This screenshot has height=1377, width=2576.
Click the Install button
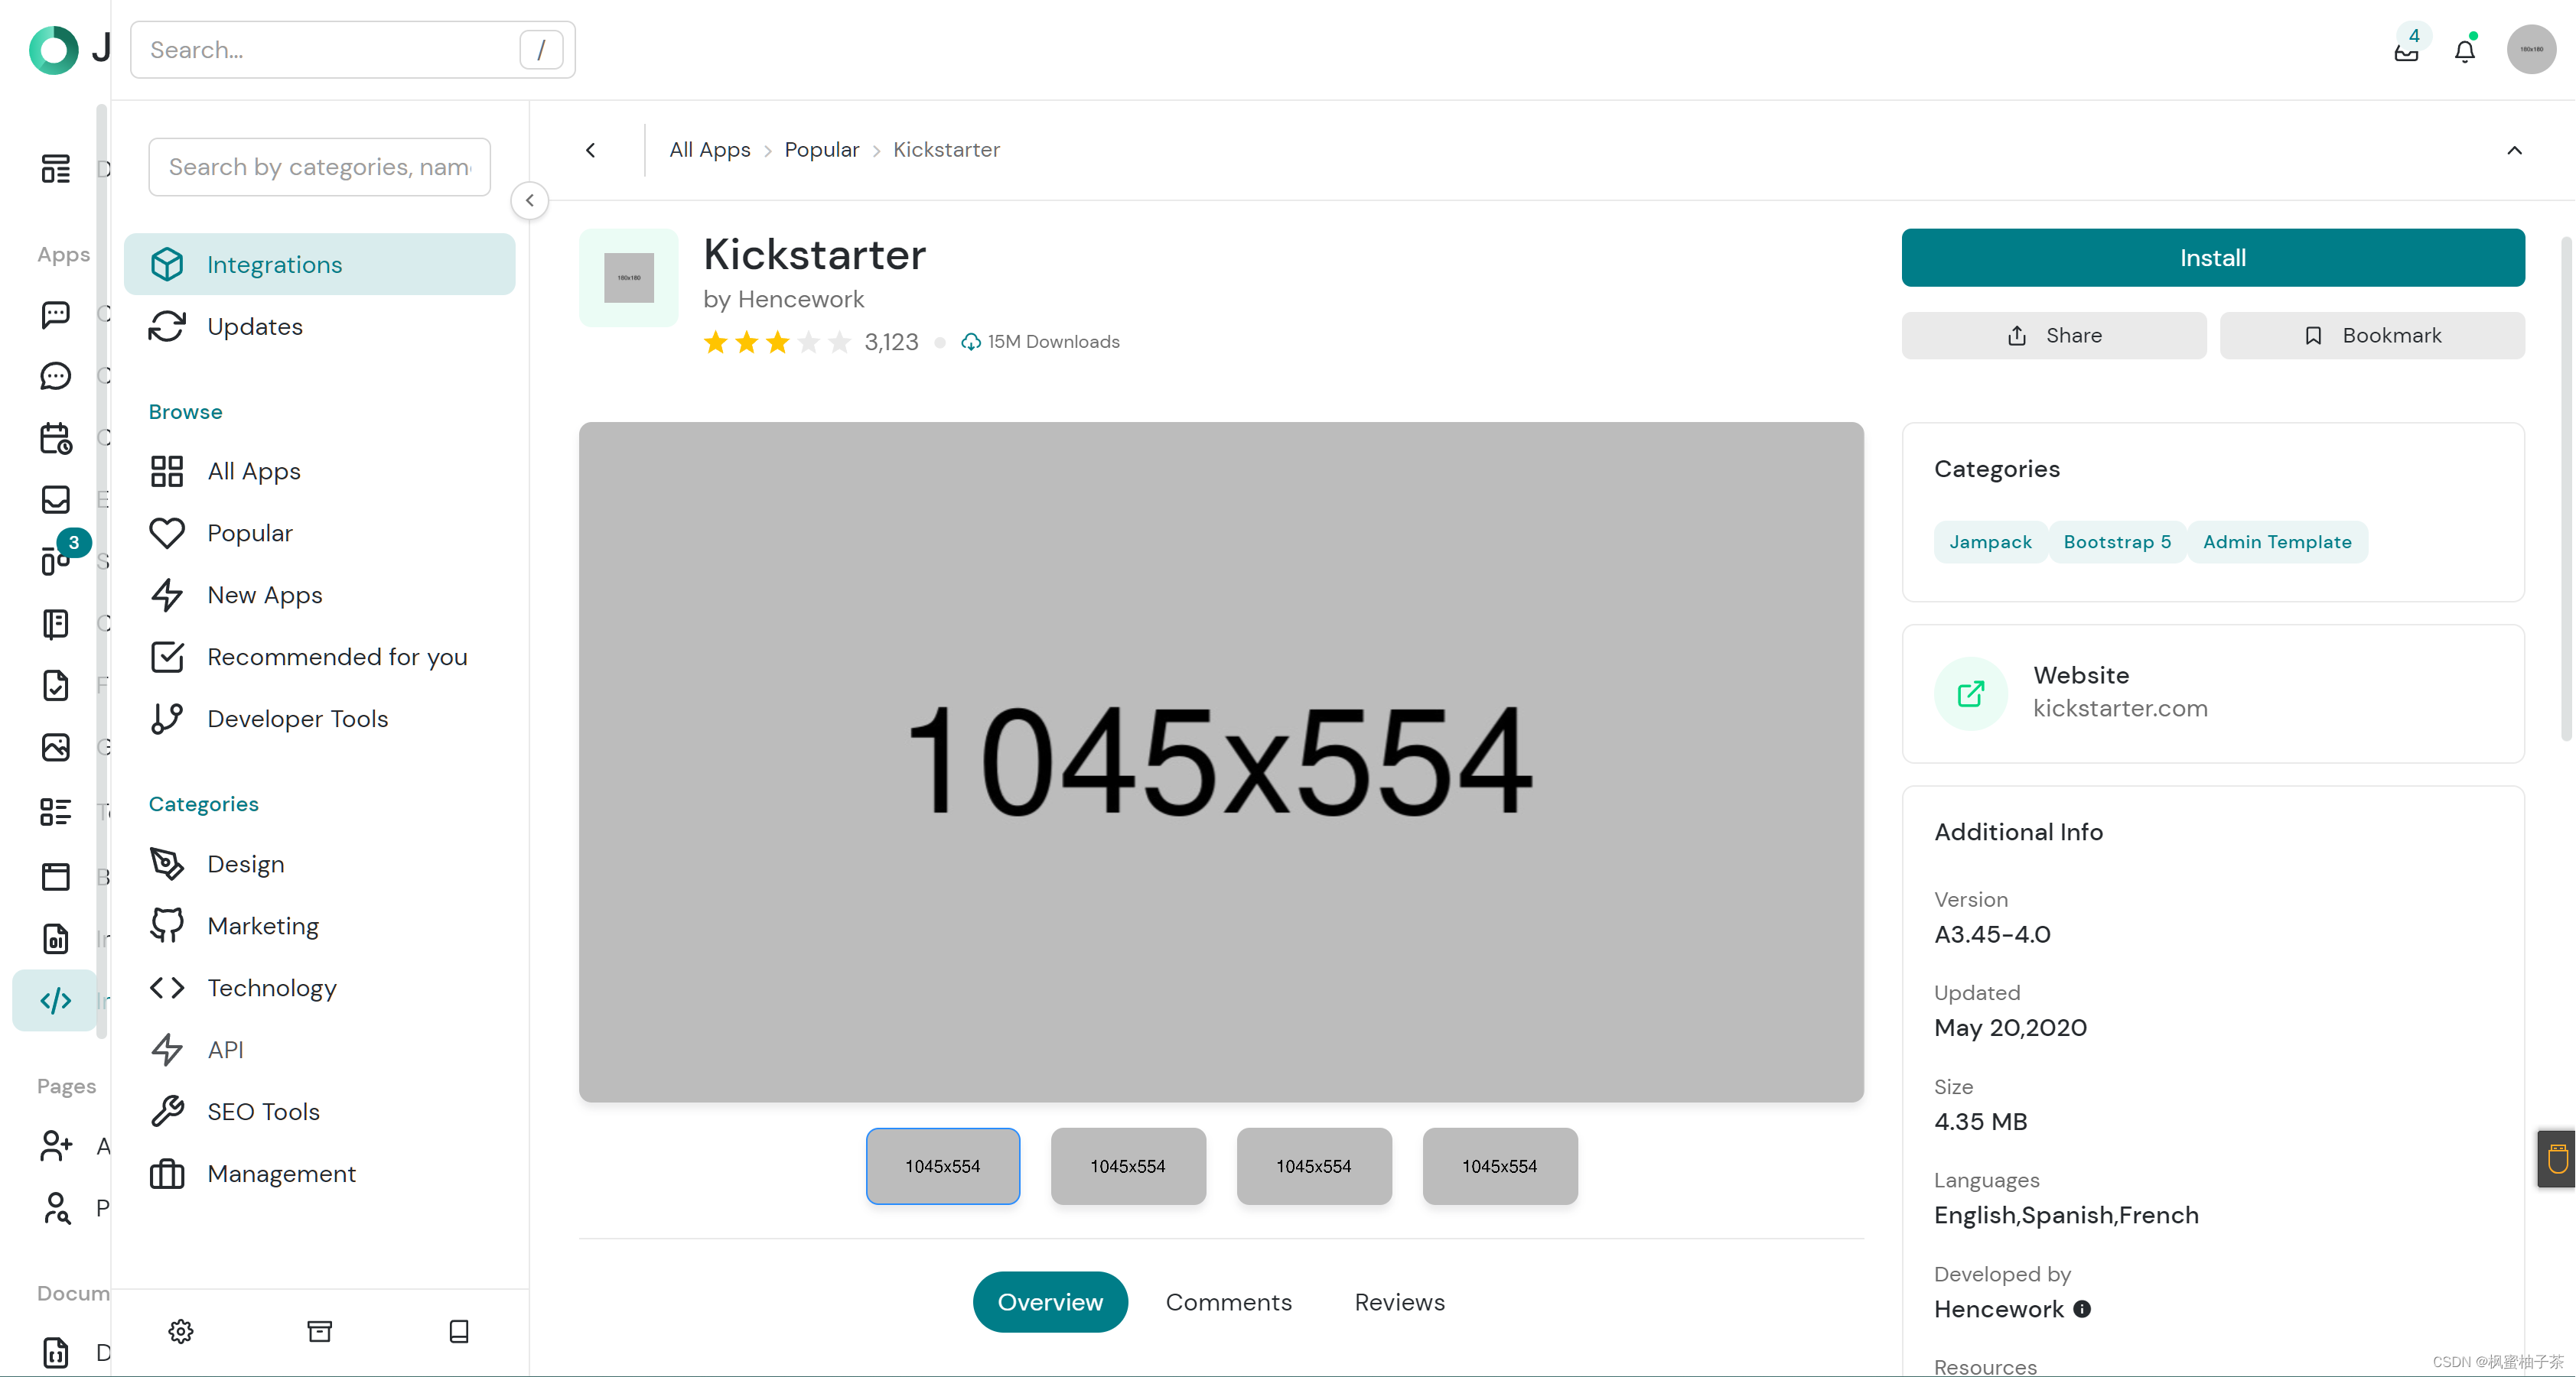coord(2213,258)
